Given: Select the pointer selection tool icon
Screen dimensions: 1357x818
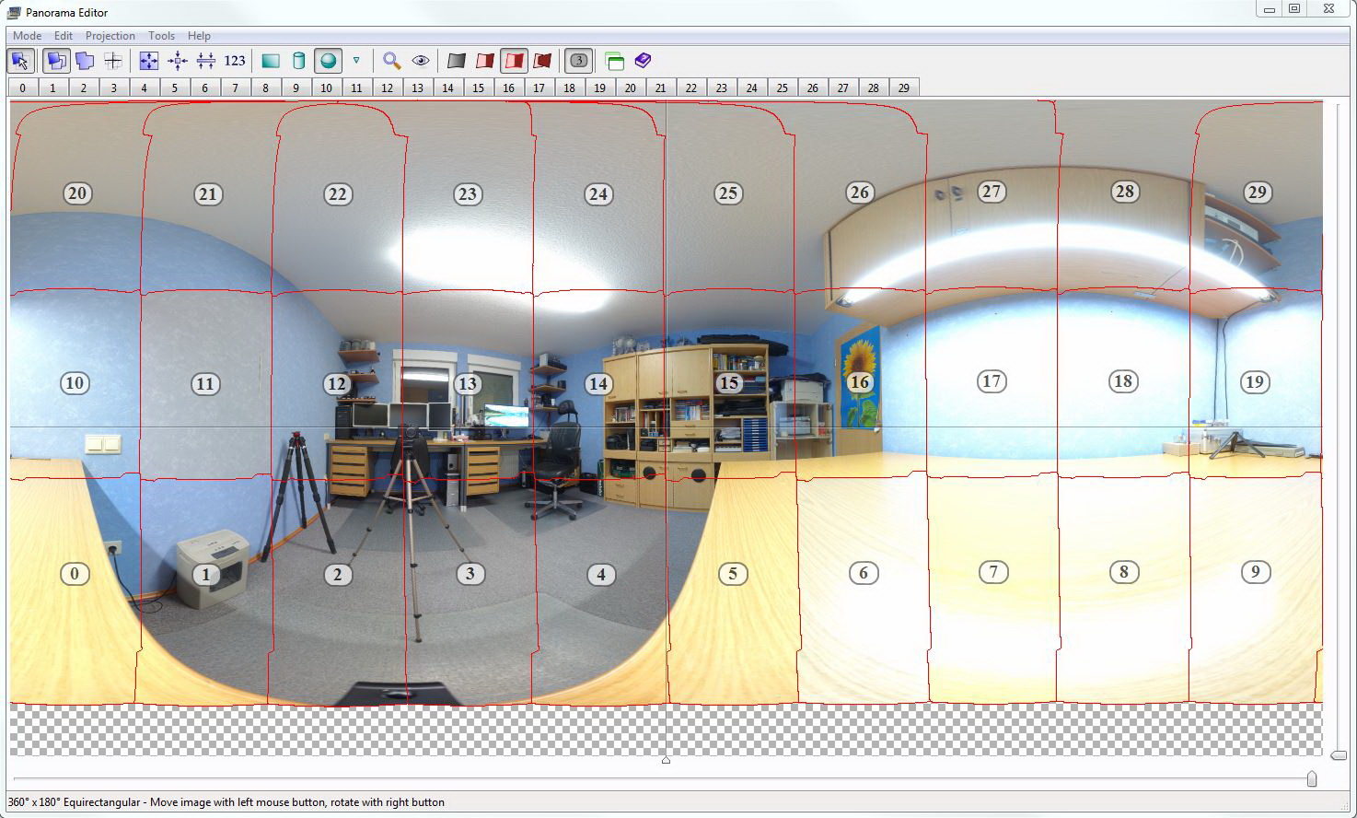Looking at the screenshot, I should [20, 61].
